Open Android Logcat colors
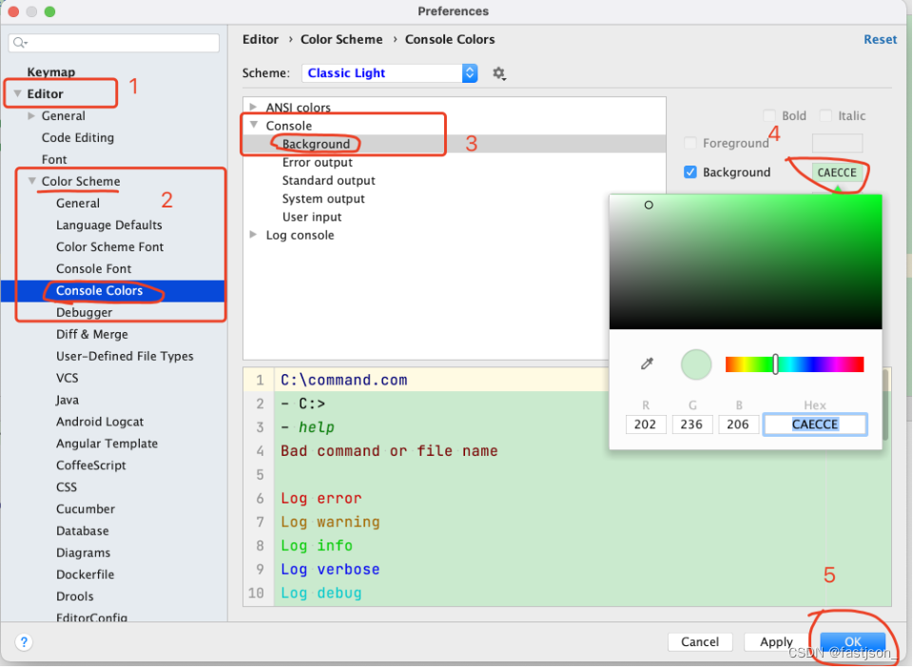 (x=100, y=422)
